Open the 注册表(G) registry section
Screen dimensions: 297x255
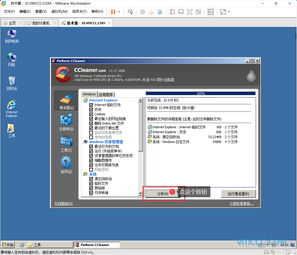(66, 122)
